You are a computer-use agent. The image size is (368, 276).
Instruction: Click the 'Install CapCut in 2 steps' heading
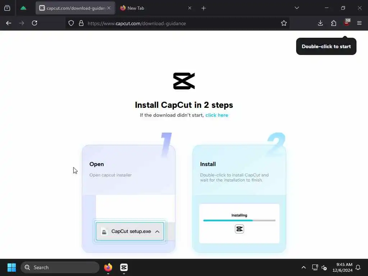pos(184,105)
